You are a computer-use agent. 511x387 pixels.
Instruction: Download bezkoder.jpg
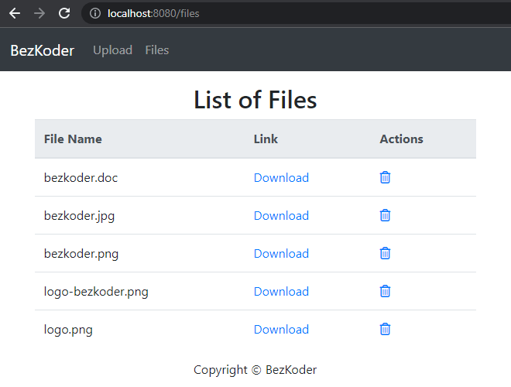(281, 216)
